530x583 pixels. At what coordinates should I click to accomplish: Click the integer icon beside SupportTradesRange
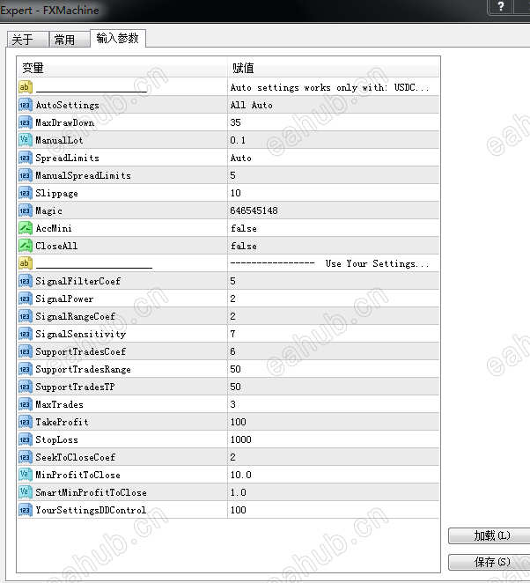coord(26,369)
